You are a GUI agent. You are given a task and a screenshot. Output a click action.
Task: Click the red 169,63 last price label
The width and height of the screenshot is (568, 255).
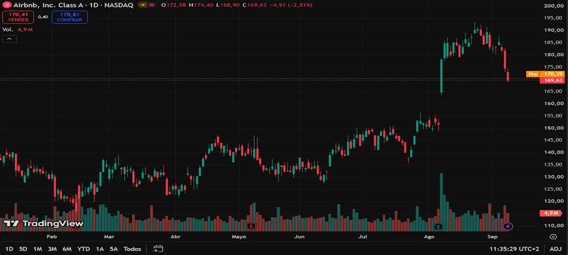(x=553, y=80)
